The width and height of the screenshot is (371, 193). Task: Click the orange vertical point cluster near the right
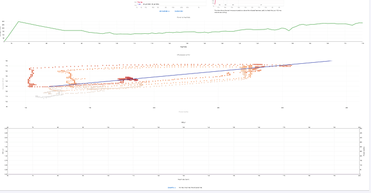(x=247, y=71)
